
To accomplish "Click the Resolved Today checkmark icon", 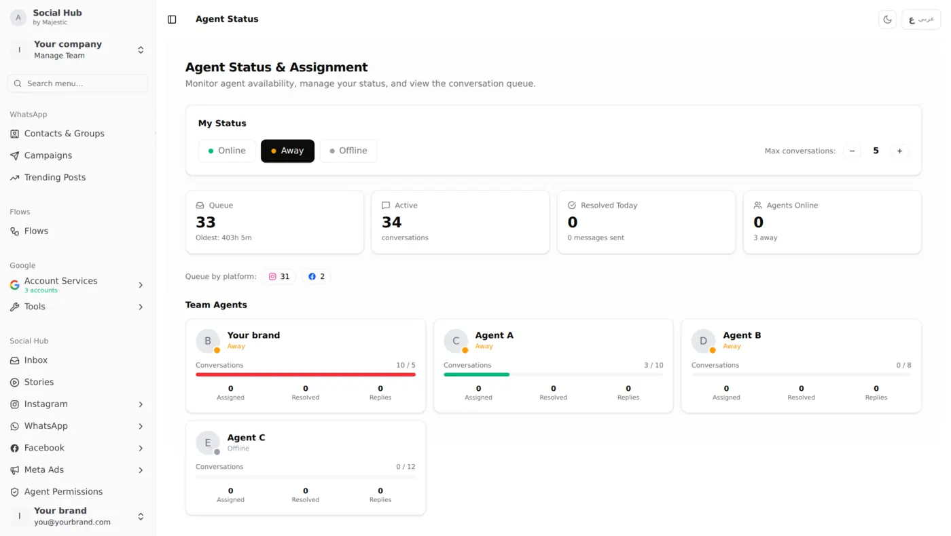I will tap(572, 206).
